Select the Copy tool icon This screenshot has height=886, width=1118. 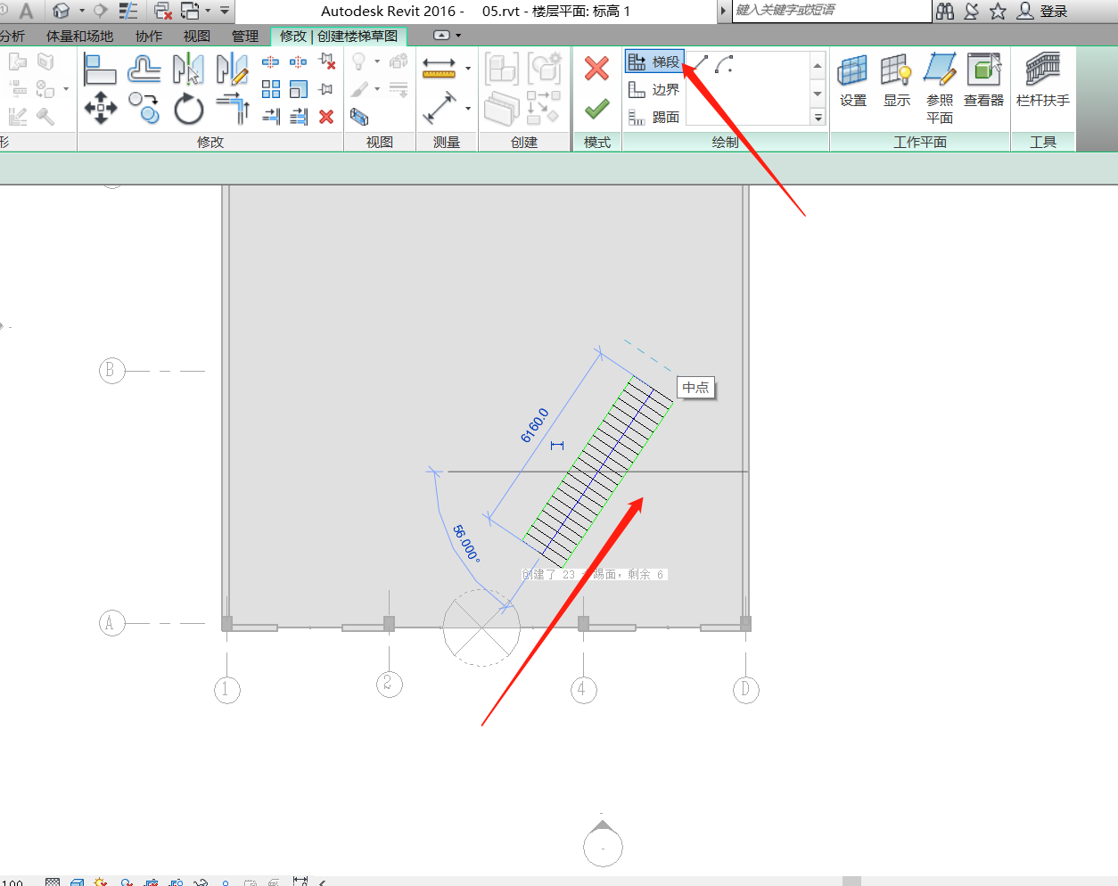pos(144,109)
